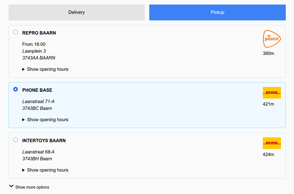Select the PHONE BASE pickup radio button
This screenshot has width=294, height=194.
click(16, 89)
